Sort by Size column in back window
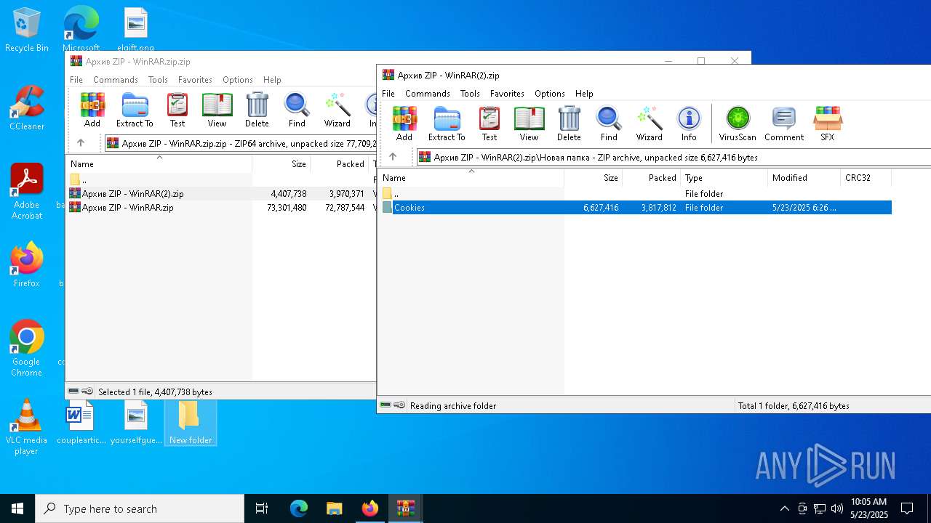 pyautogui.click(x=281, y=164)
